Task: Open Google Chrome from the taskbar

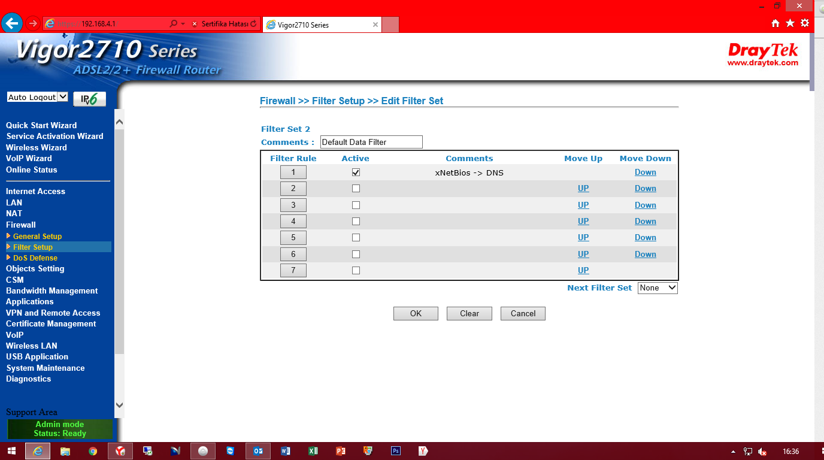Action: click(x=93, y=451)
